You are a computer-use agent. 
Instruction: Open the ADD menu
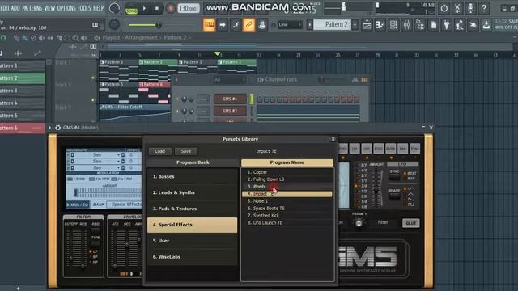[x=15, y=8]
